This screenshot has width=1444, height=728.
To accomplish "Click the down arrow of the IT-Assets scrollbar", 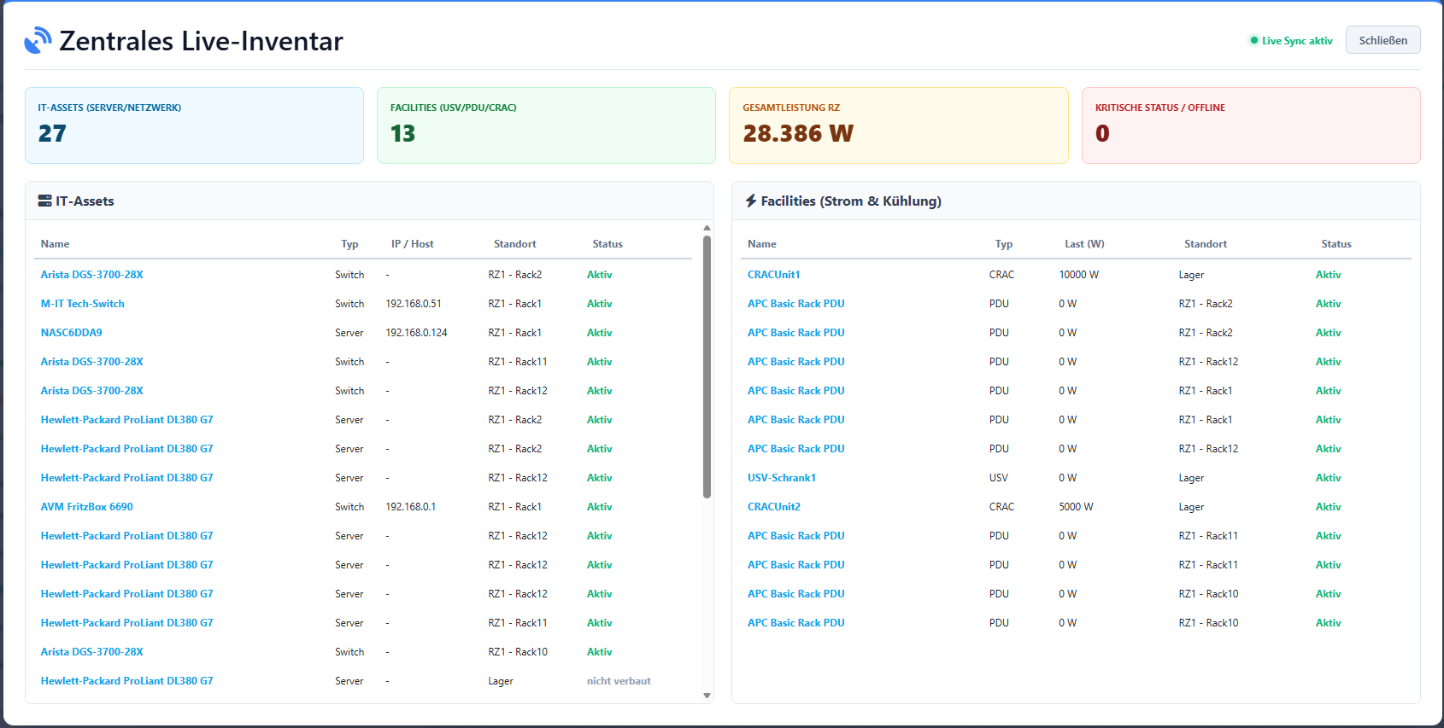I will pos(707,696).
